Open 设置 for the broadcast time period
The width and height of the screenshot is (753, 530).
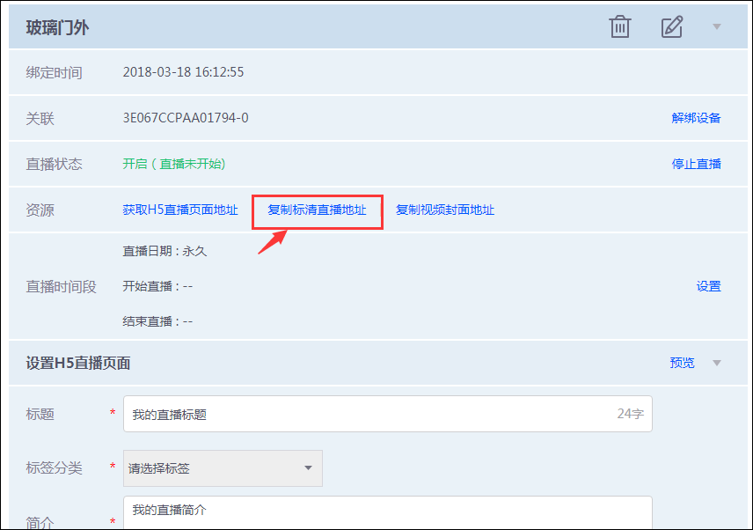tap(709, 286)
